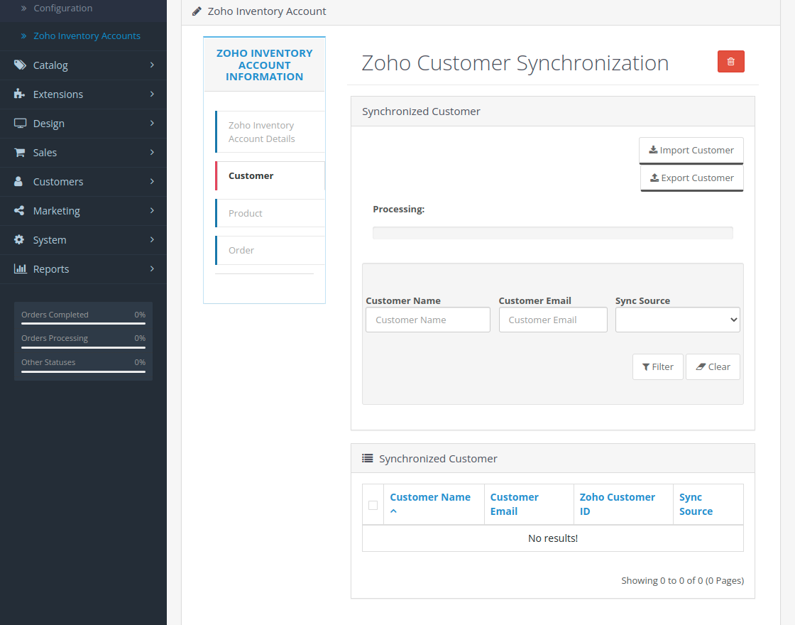The image size is (795, 625).
Task: Click the Export Customer button
Action: 691,178
